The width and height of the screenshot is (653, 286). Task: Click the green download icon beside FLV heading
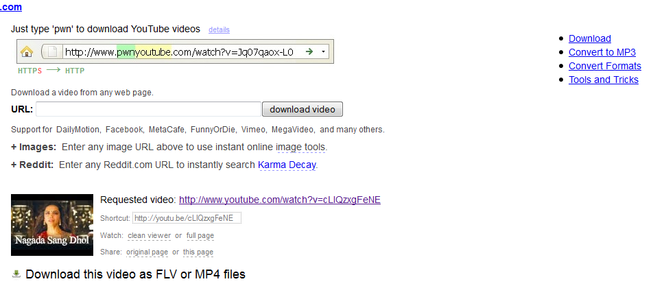pos(16,274)
